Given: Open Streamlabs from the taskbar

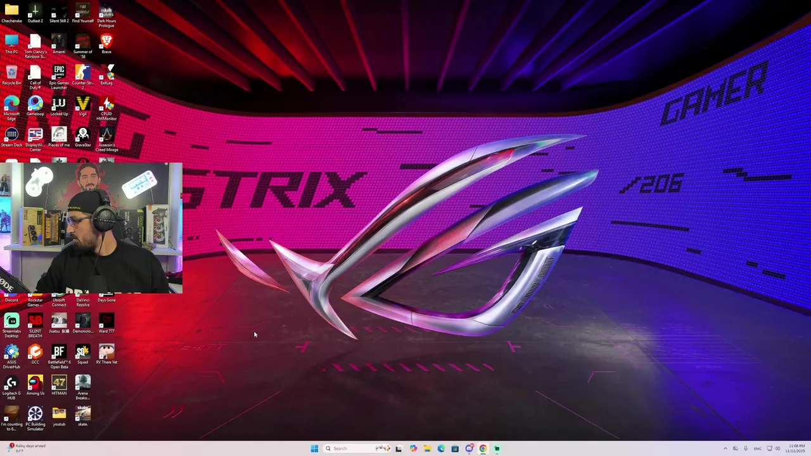Looking at the screenshot, I should pyautogui.click(x=497, y=448).
